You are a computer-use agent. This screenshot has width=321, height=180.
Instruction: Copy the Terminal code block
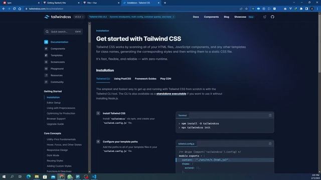(270, 115)
